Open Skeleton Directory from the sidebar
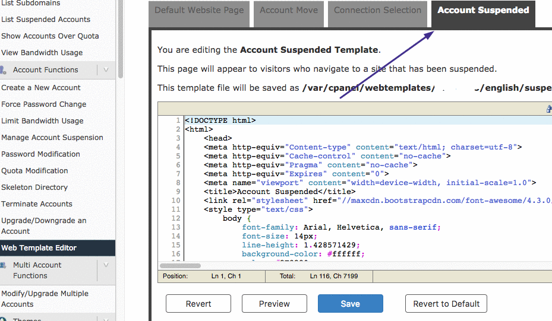 (34, 187)
